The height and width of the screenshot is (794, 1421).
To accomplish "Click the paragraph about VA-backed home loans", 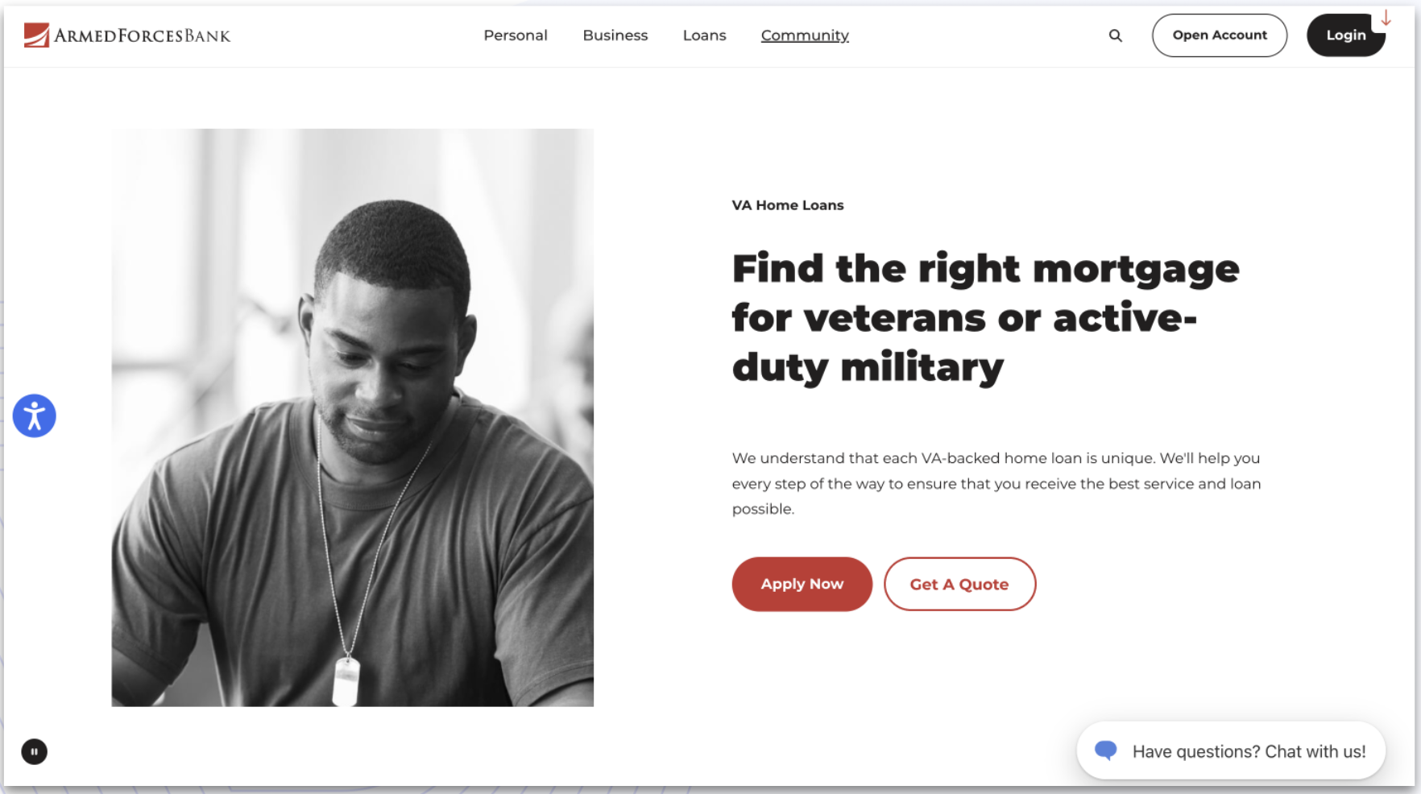I will click(996, 483).
